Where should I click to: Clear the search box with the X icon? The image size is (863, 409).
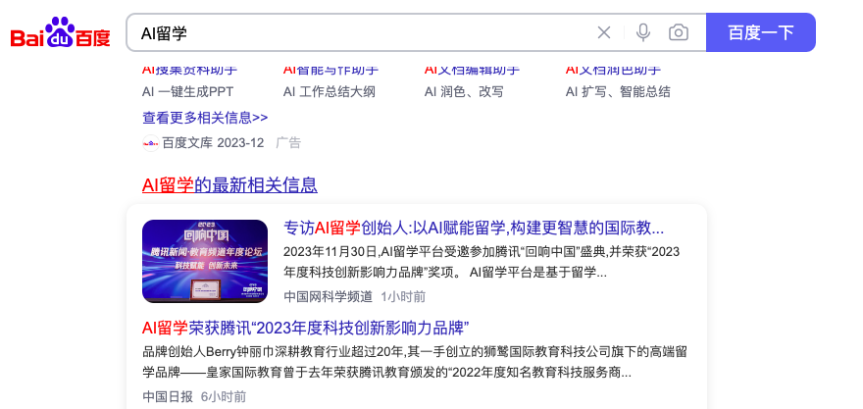604,32
